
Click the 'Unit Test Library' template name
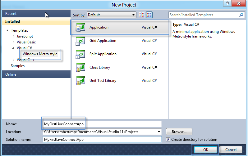[x=103, y=81]
